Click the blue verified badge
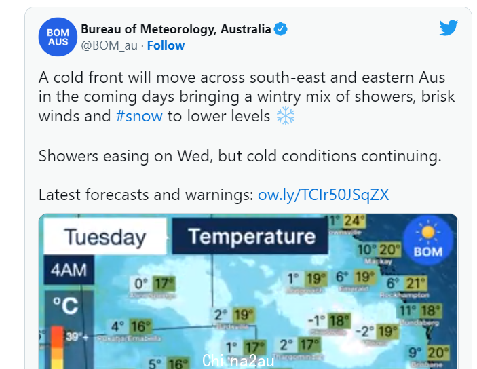Viewport: 477px width, 369px height. coord(280,29)
